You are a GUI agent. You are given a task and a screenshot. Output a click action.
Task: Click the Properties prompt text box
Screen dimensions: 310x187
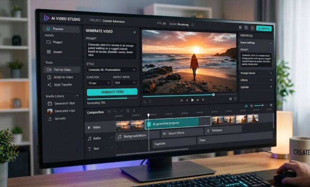(x=256, y=60)
